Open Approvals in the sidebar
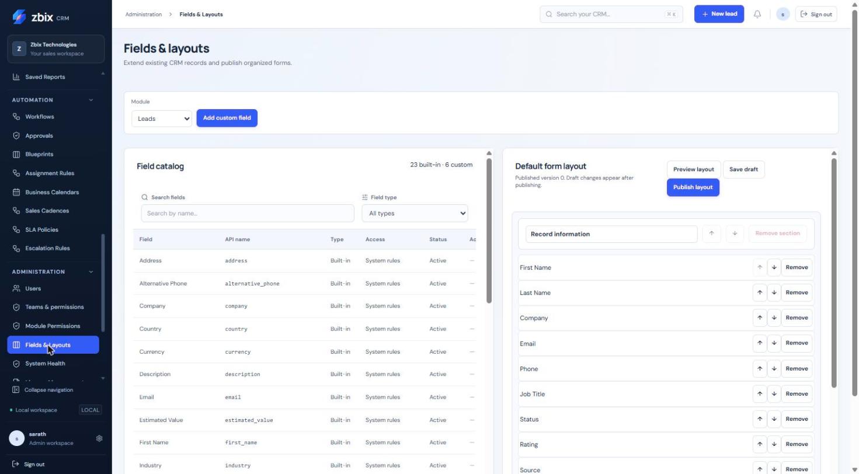859x474 pixels. point(53,135)
